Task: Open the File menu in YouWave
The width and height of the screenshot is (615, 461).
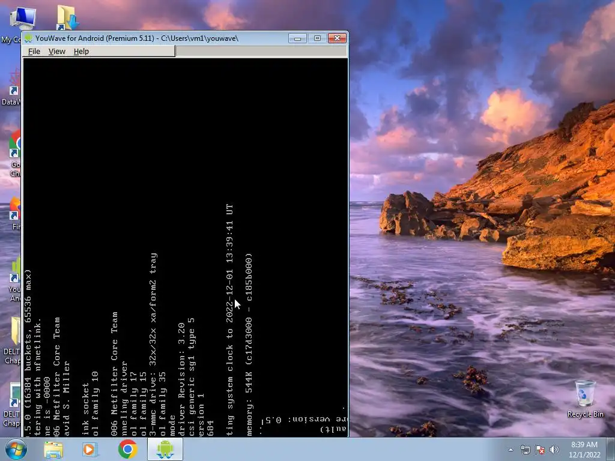Action: [34, 52]
